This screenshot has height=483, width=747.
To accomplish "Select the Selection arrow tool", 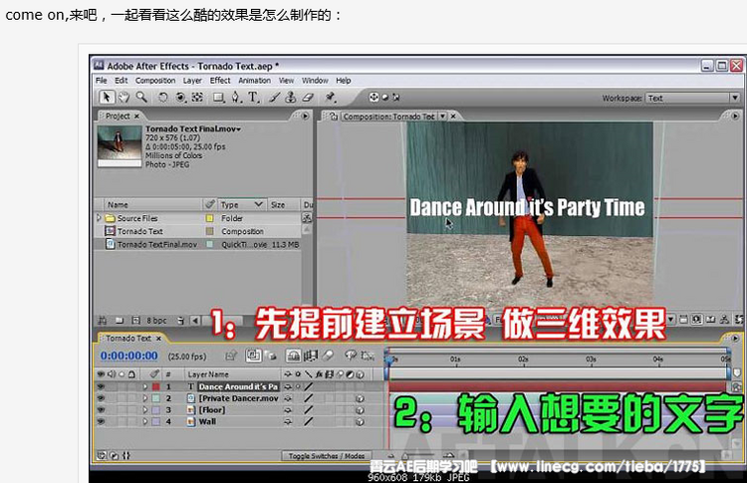I will [x=107, y=98].
